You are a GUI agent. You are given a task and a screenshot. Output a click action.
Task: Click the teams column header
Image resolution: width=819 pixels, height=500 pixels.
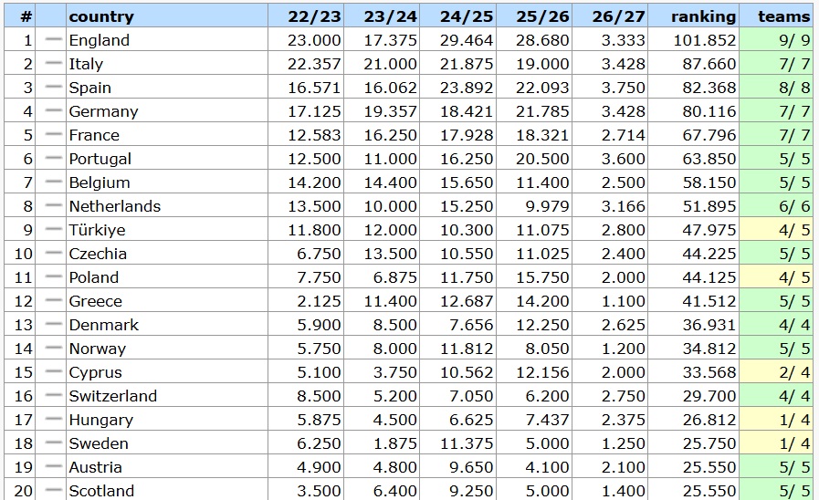(x=784, y=16)
